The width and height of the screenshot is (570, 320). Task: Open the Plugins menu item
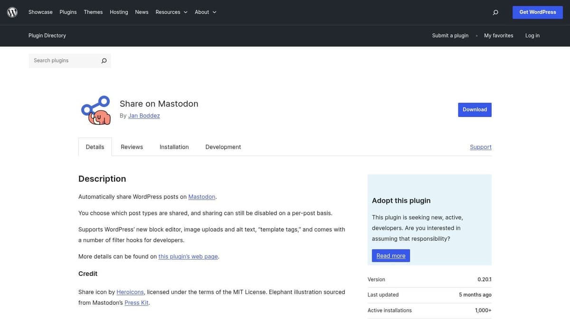[68, 12]
